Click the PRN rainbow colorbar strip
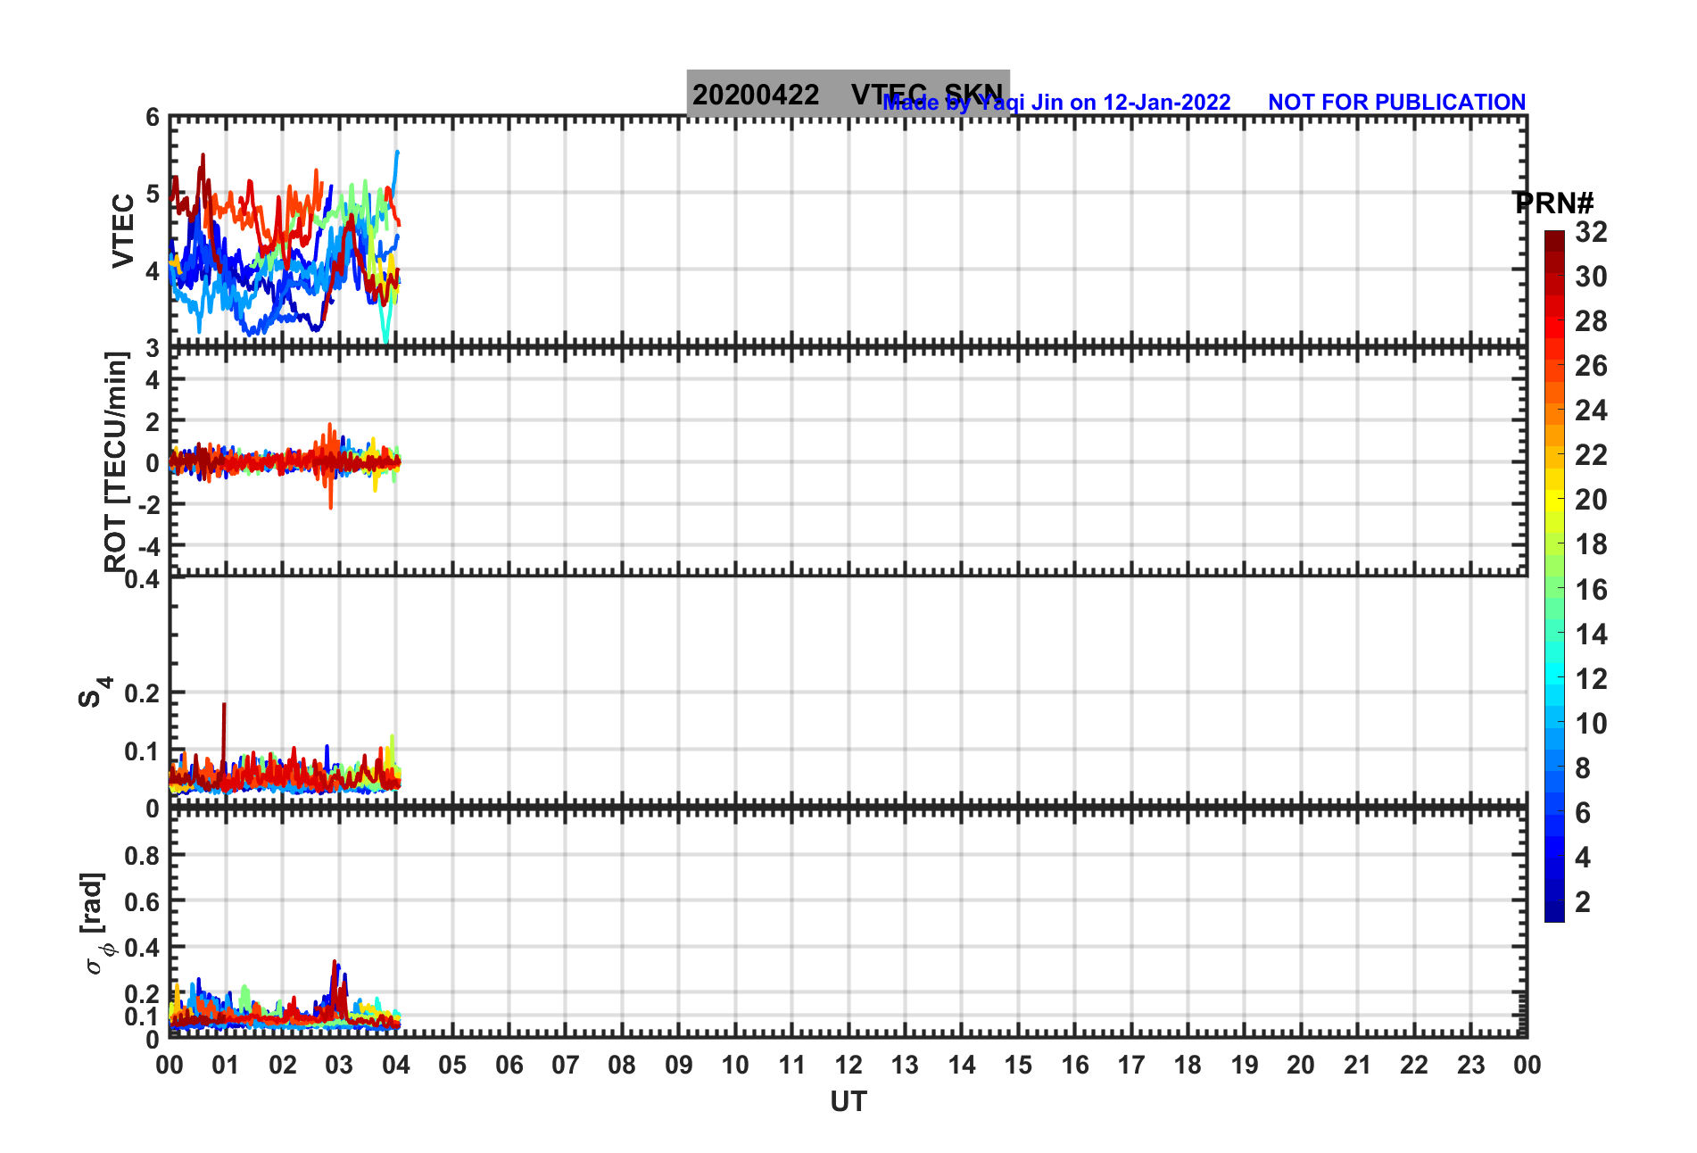 pyautogui.click(x=1554, y=576)
